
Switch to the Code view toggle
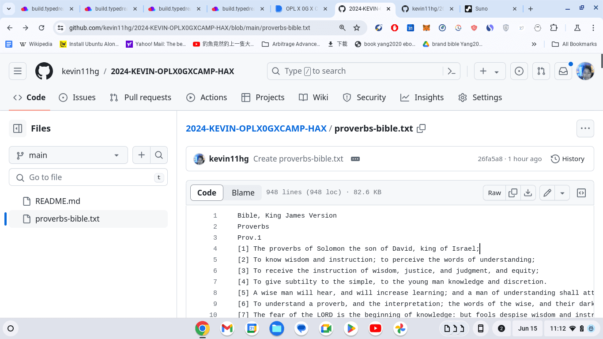[x=207, y=193]
